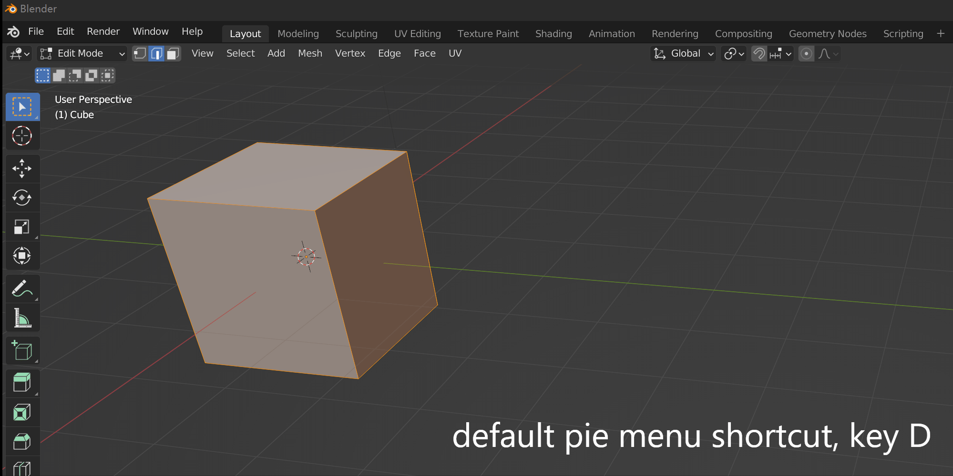Open the Vertex menu

pos(350,53)
